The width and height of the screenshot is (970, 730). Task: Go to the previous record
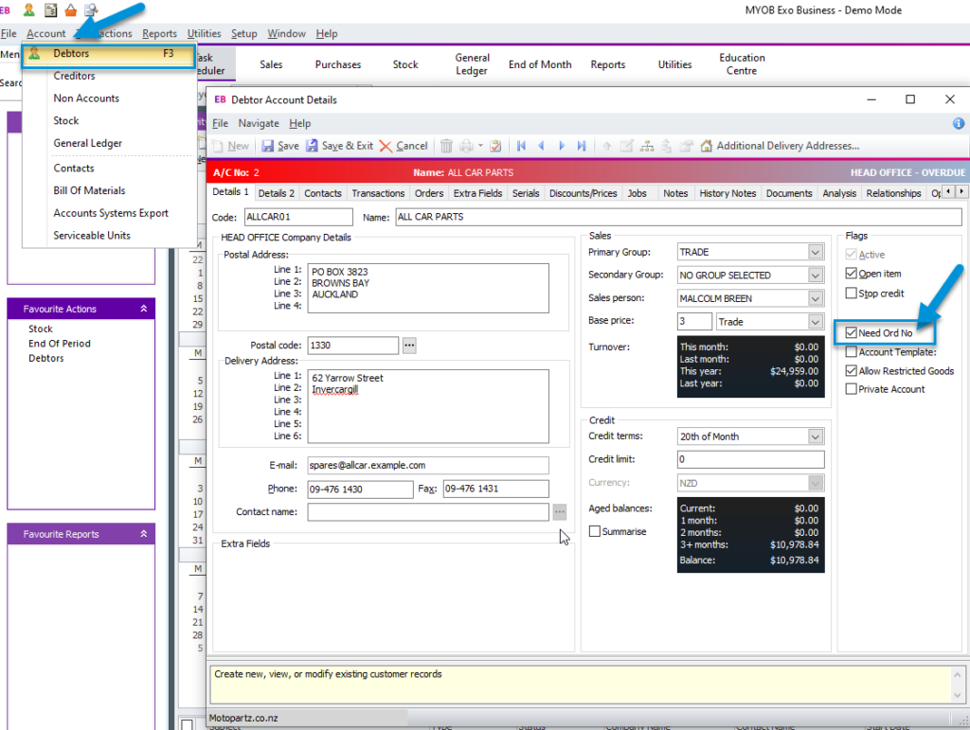tap(541, 146)
